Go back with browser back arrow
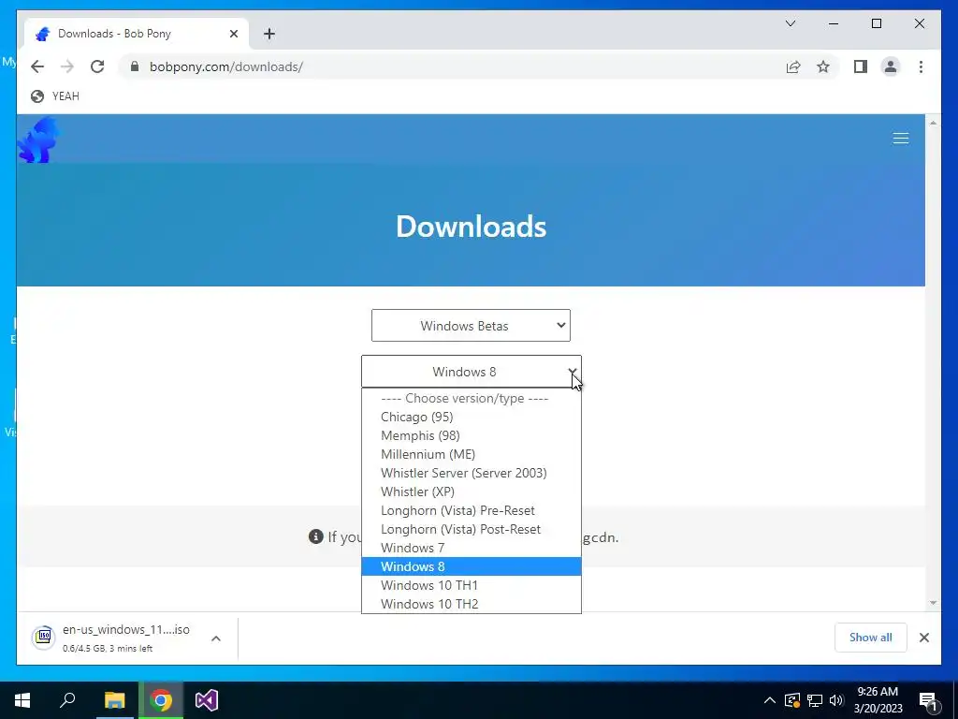Screen dimensions: 958x719 point(37,66)
